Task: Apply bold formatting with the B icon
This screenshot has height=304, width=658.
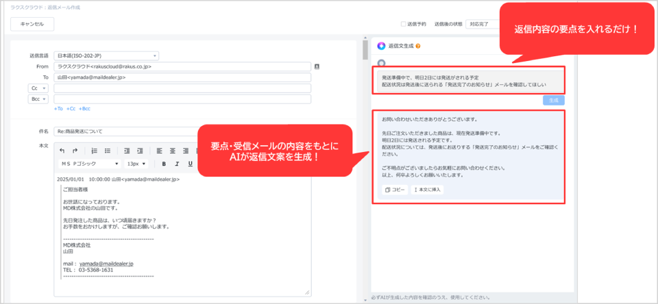Action: (164, 164)
